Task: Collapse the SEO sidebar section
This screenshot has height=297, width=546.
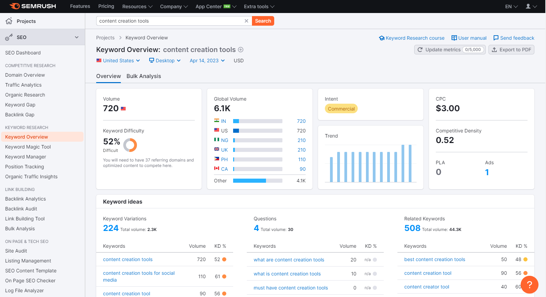Action: 77,37
